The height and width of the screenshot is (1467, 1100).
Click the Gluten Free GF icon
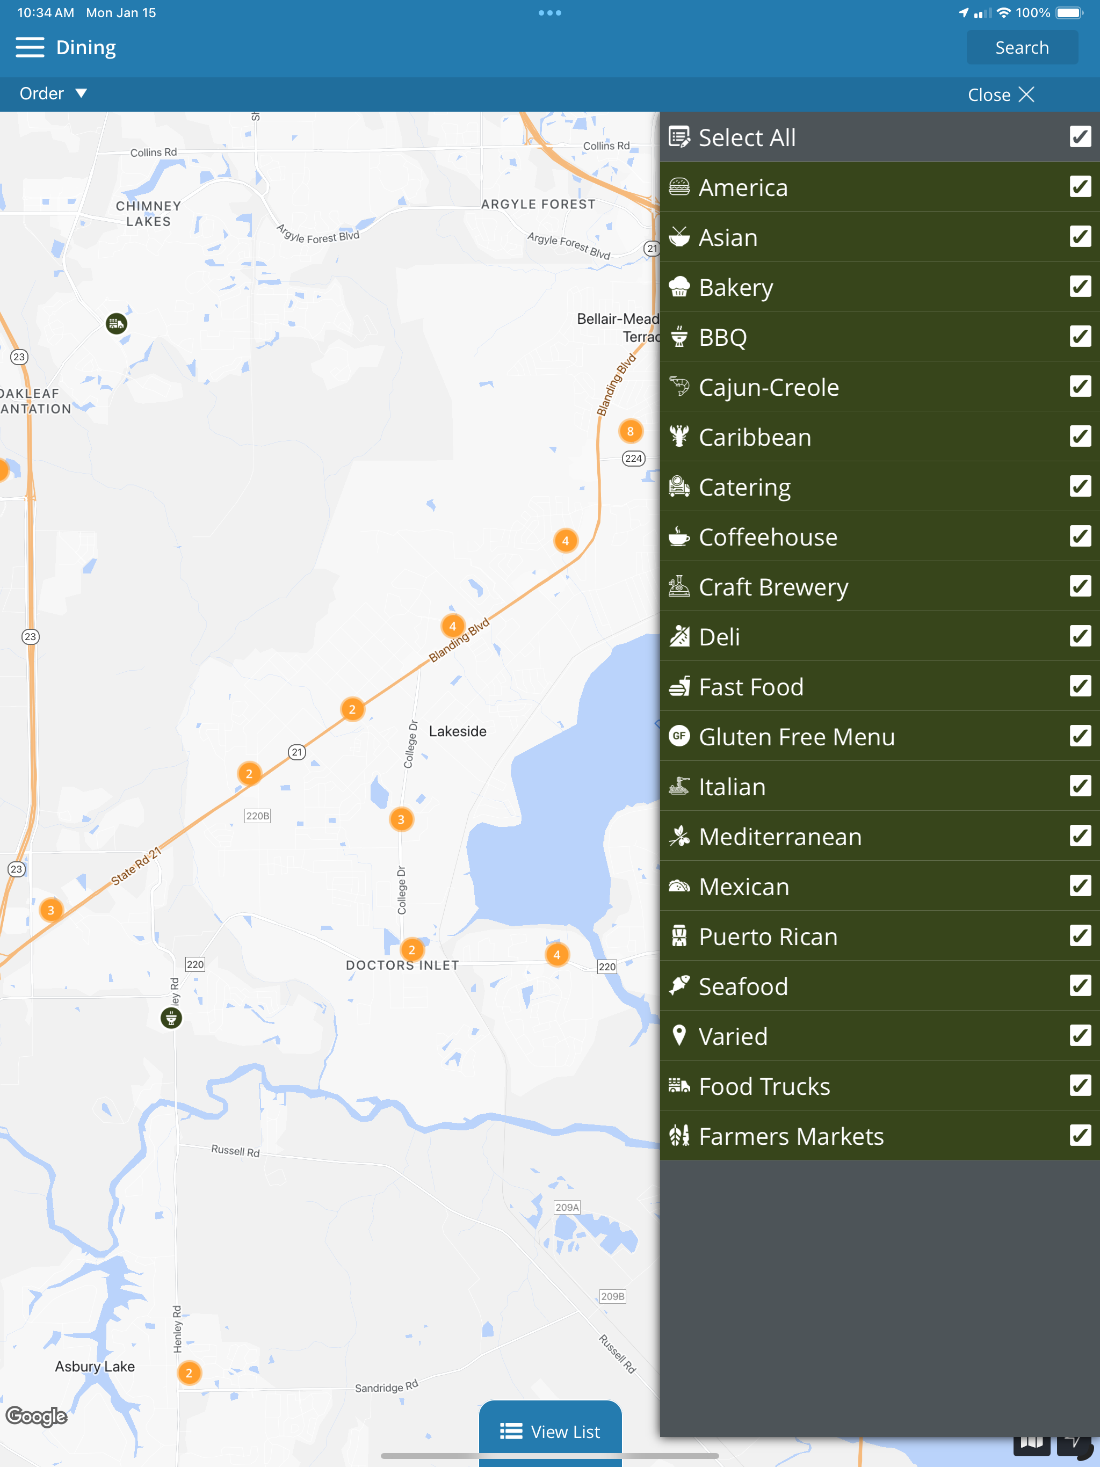click(679, 736)
